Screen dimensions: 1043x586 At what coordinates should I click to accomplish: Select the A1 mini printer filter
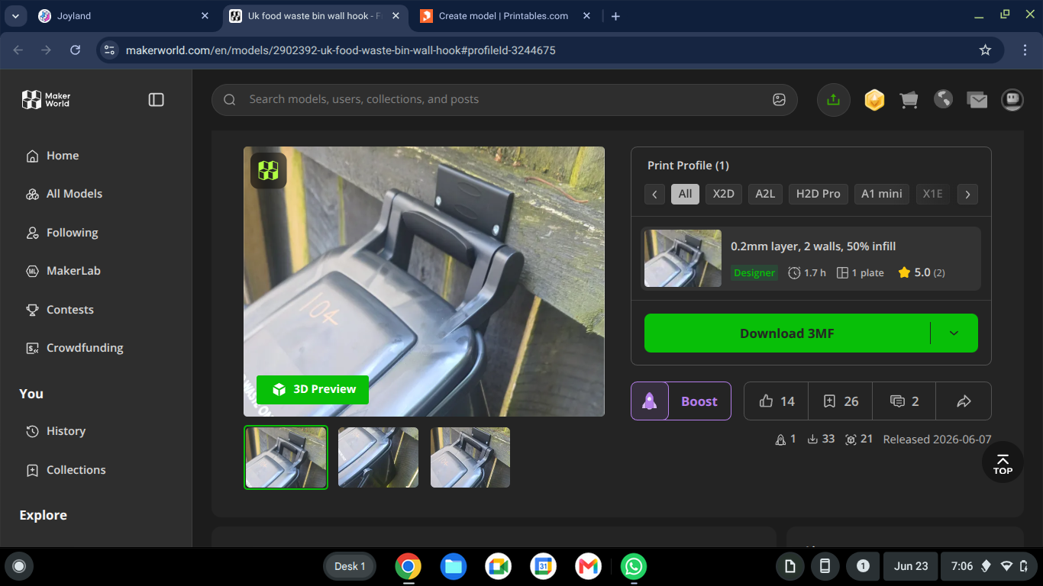pos(882,194)
